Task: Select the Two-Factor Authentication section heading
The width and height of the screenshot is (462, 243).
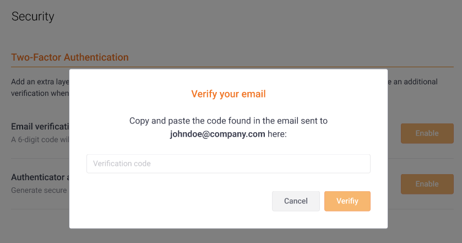Action: [x=70, y=57]
